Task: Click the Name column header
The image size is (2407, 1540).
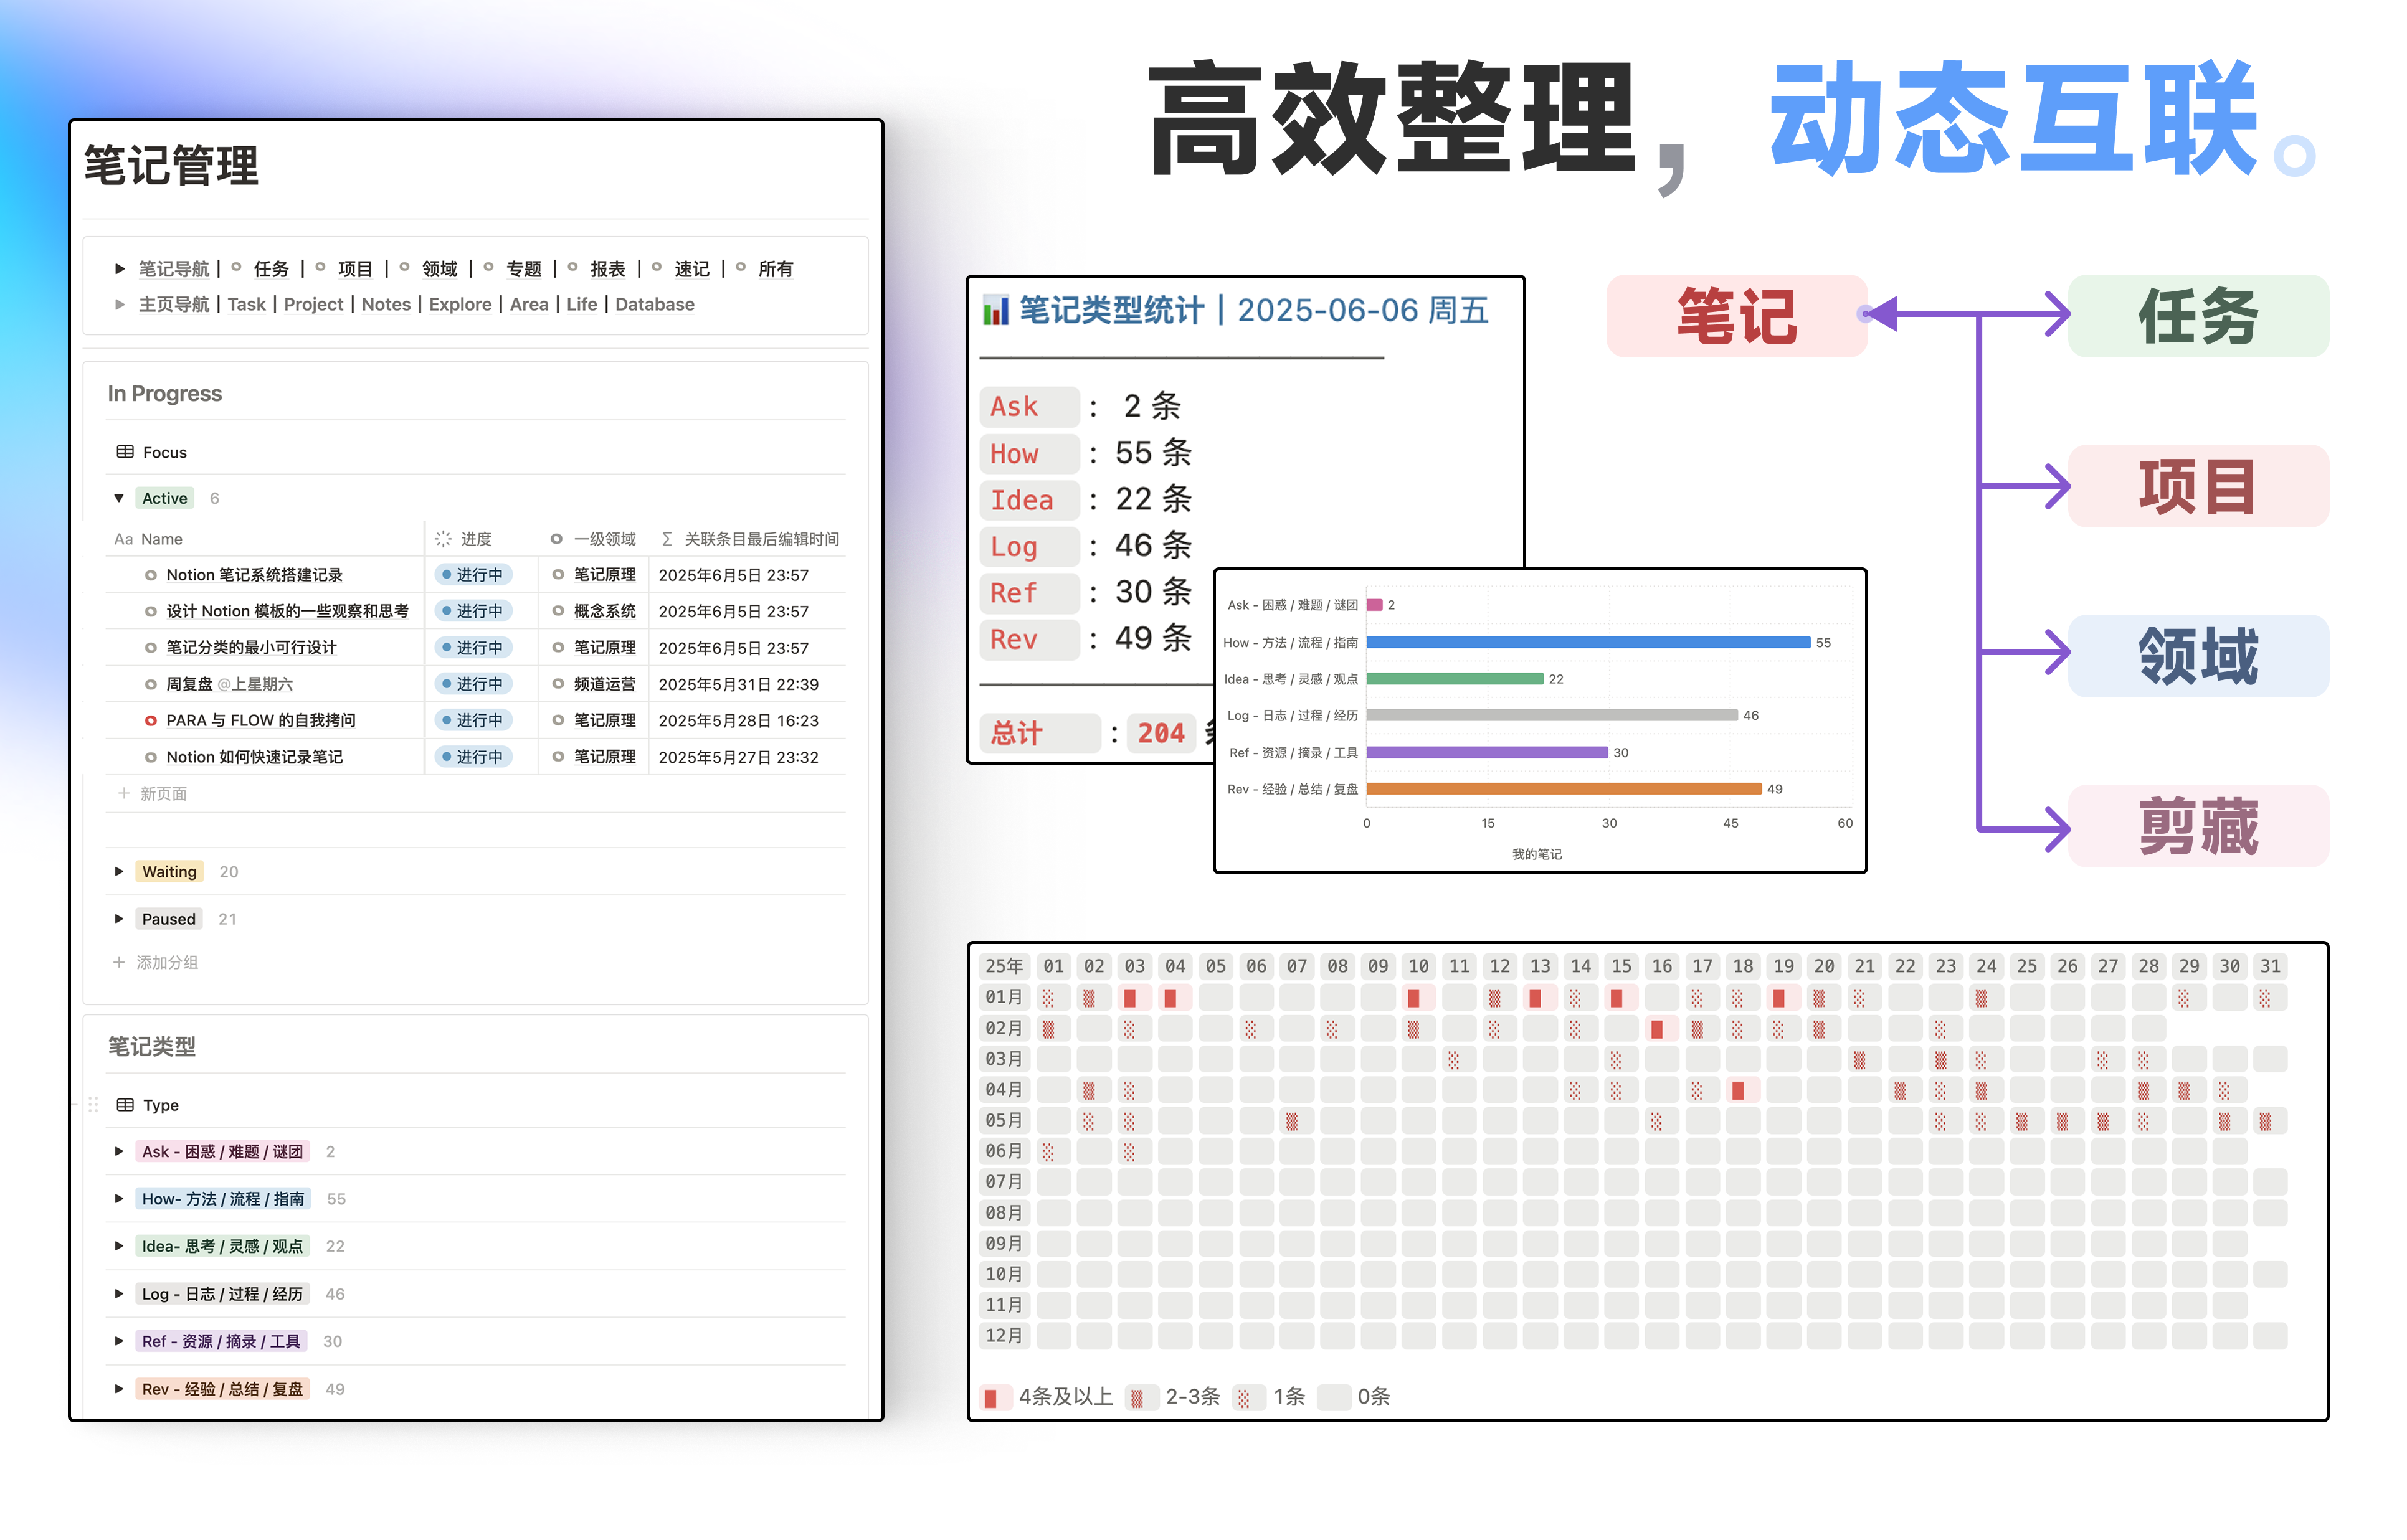Action: 148,539
